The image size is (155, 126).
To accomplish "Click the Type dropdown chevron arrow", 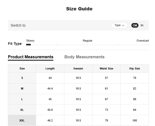I will tap(123, 25).
